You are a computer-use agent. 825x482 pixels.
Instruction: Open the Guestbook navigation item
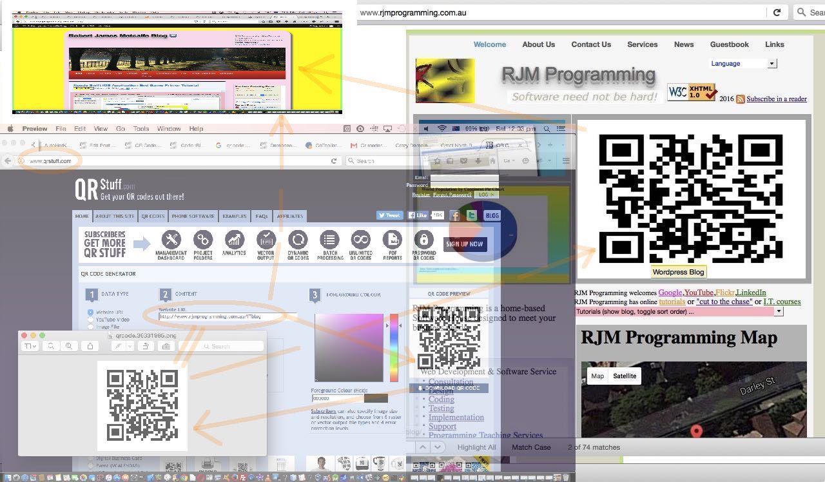pyautogui.click(x=729, y=44)
